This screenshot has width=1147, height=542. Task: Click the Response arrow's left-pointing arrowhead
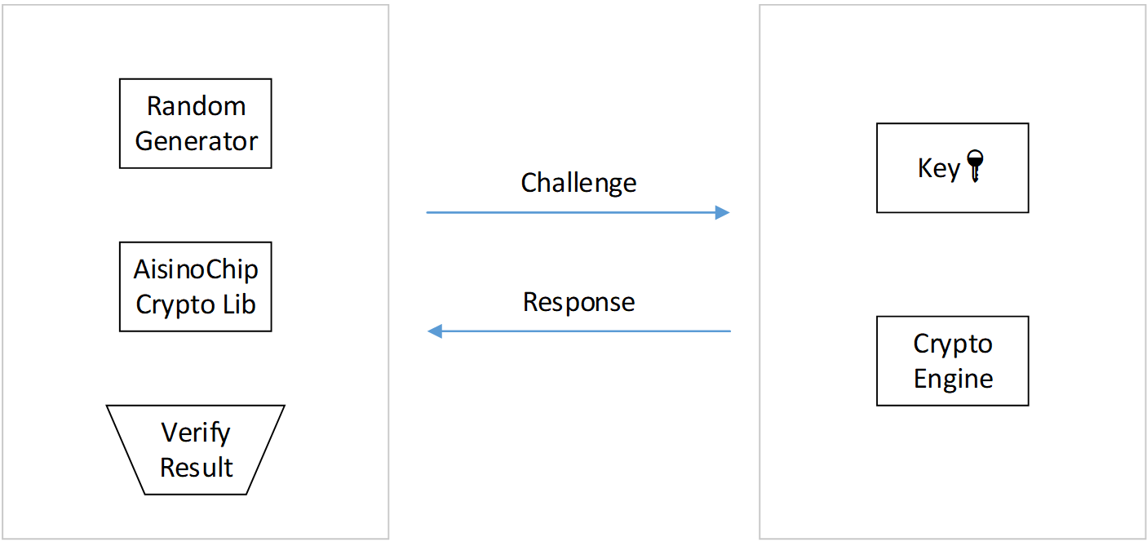(x=435, y=331)
